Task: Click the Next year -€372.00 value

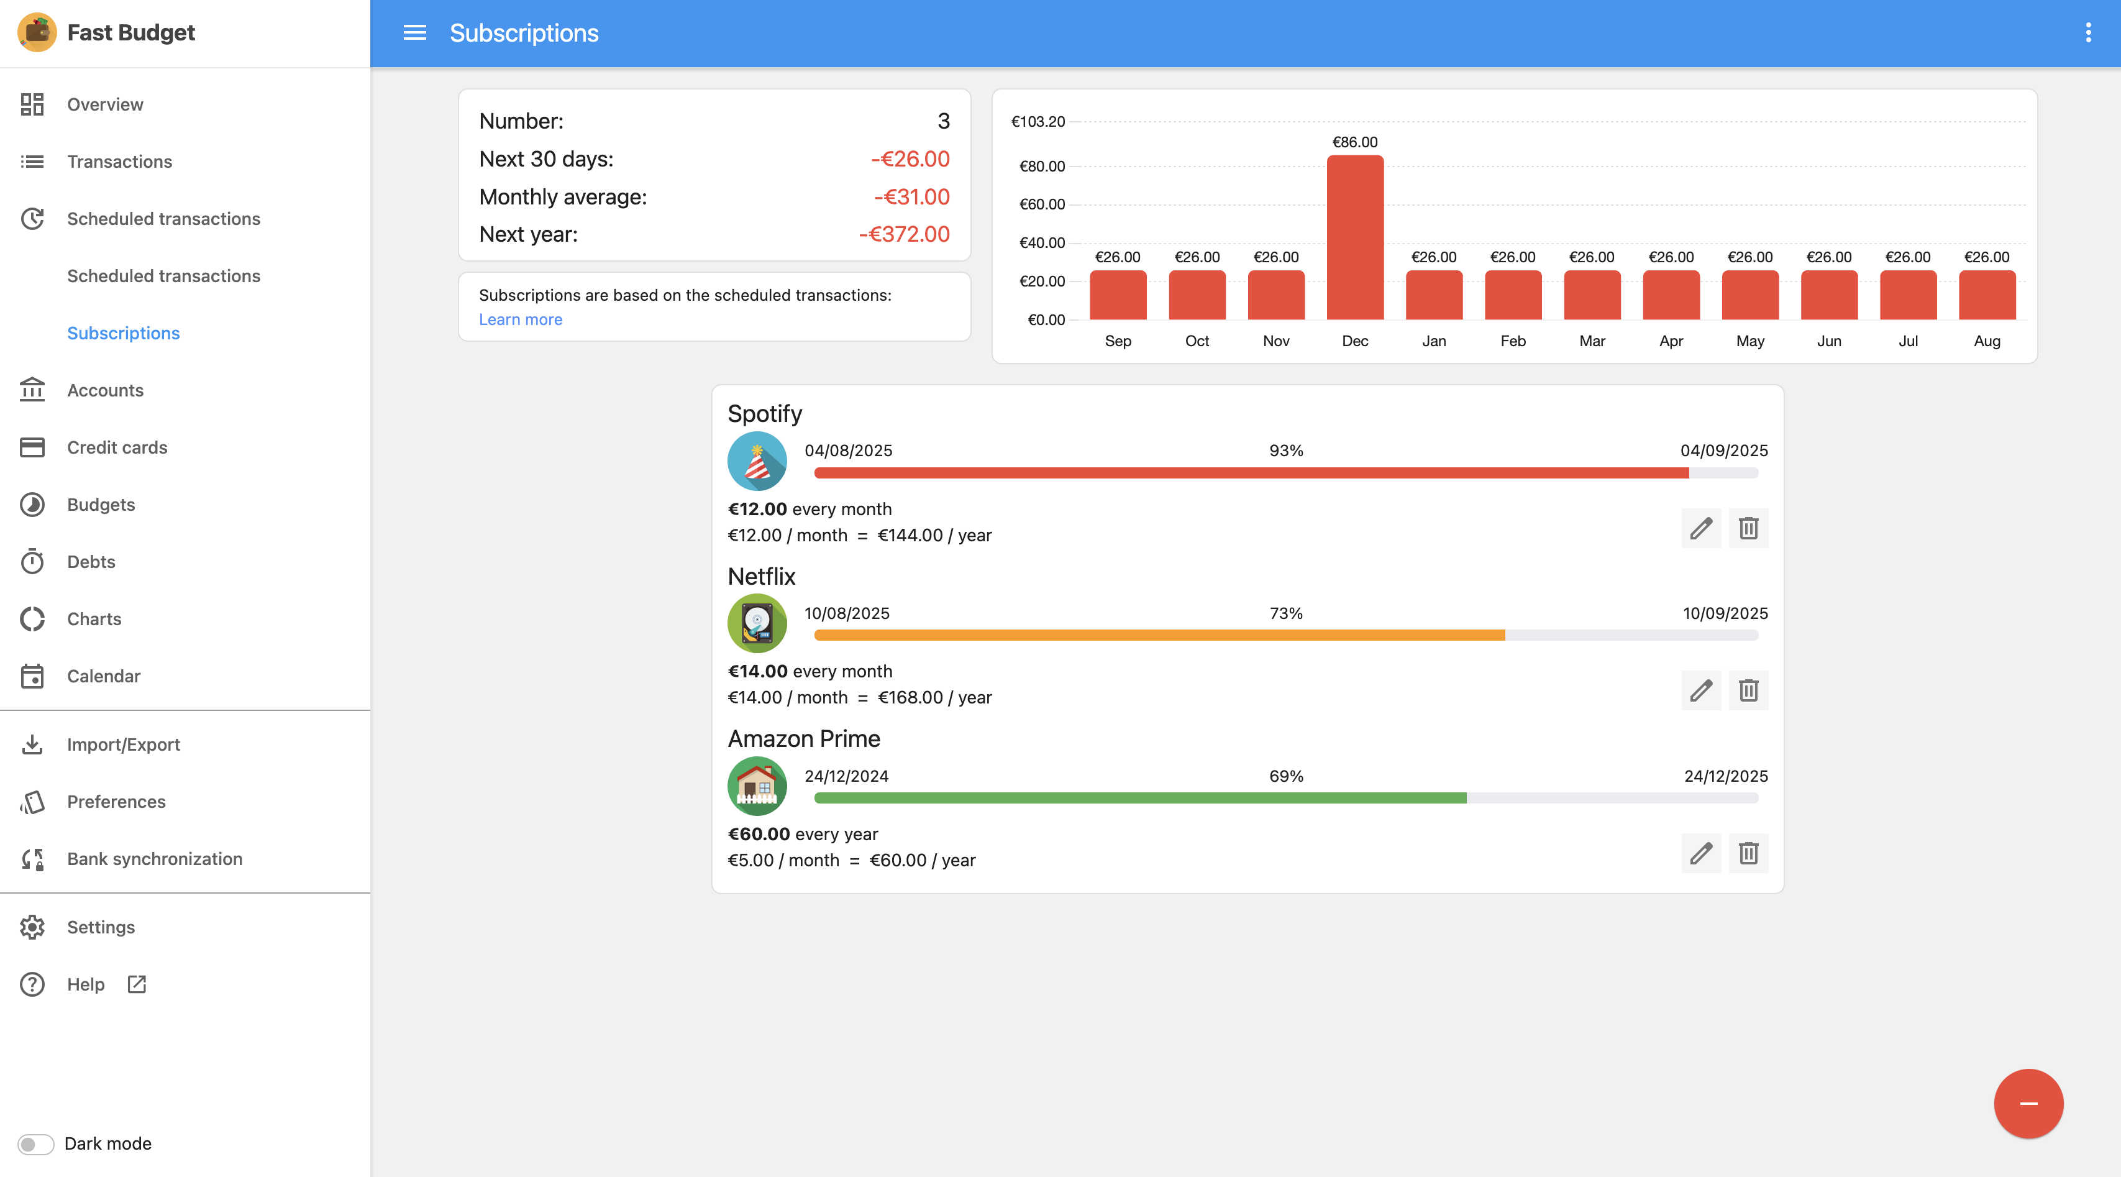Action: (904, 235)
